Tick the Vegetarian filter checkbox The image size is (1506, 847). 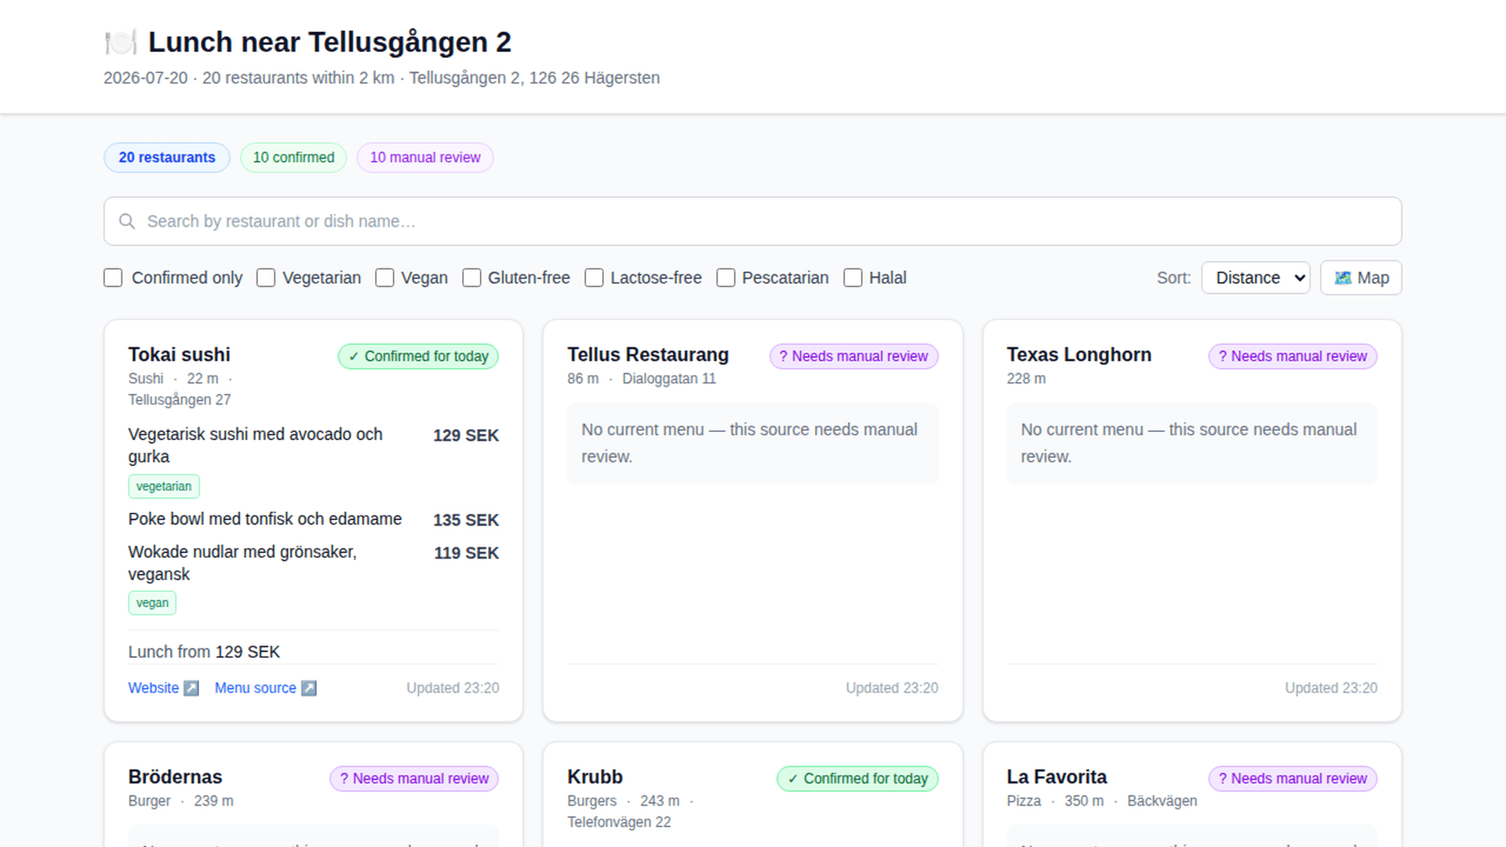click(x=266, y=278)
